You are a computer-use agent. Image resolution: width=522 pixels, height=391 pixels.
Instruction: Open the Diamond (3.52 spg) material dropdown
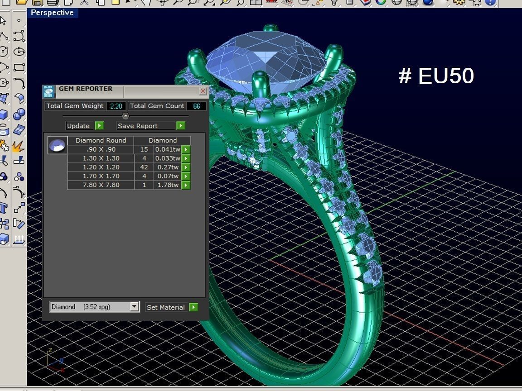pyautogui.click(x=94, y=306)
